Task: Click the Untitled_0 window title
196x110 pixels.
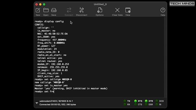Action: pyautogui.click(x=100, y=4)
